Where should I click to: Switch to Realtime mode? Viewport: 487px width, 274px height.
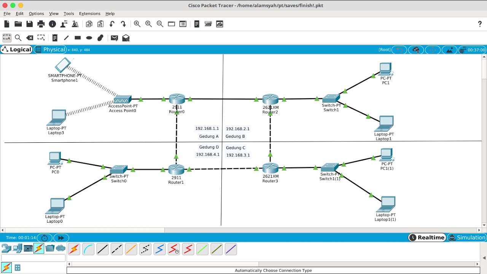[x=427, y=237]
